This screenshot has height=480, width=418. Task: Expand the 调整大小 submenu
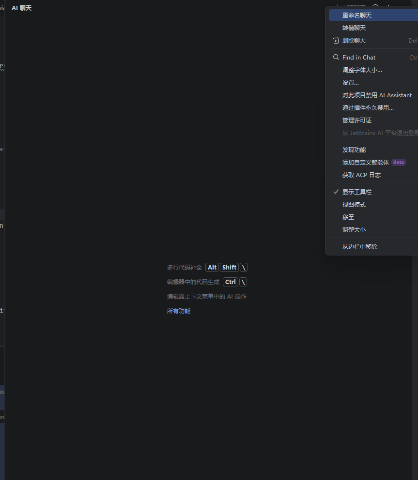[354, 230]
